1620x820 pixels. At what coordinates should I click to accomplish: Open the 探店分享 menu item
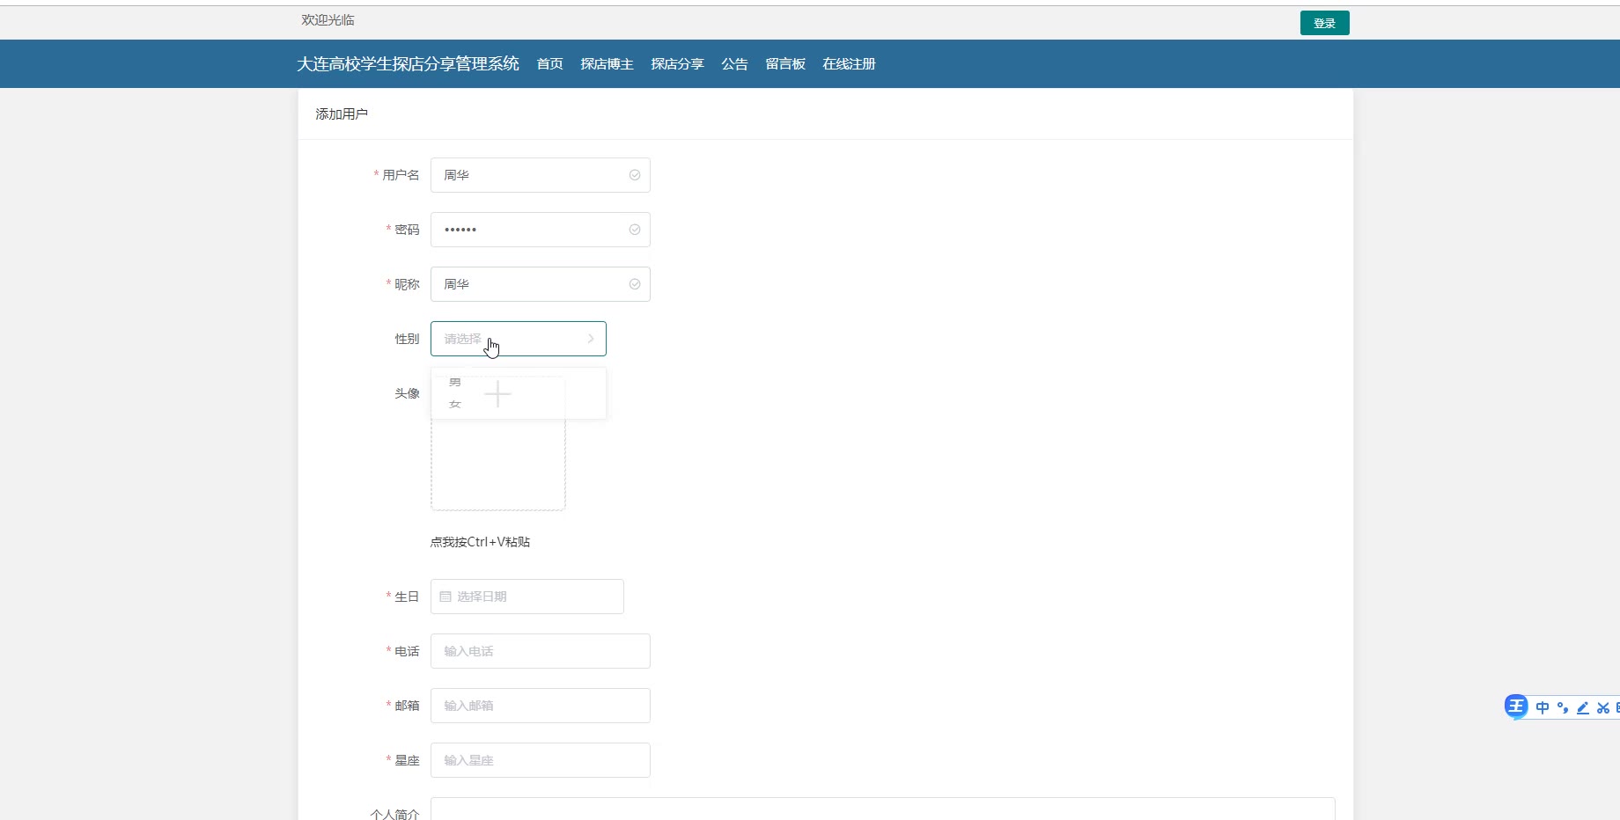(677, 64)
